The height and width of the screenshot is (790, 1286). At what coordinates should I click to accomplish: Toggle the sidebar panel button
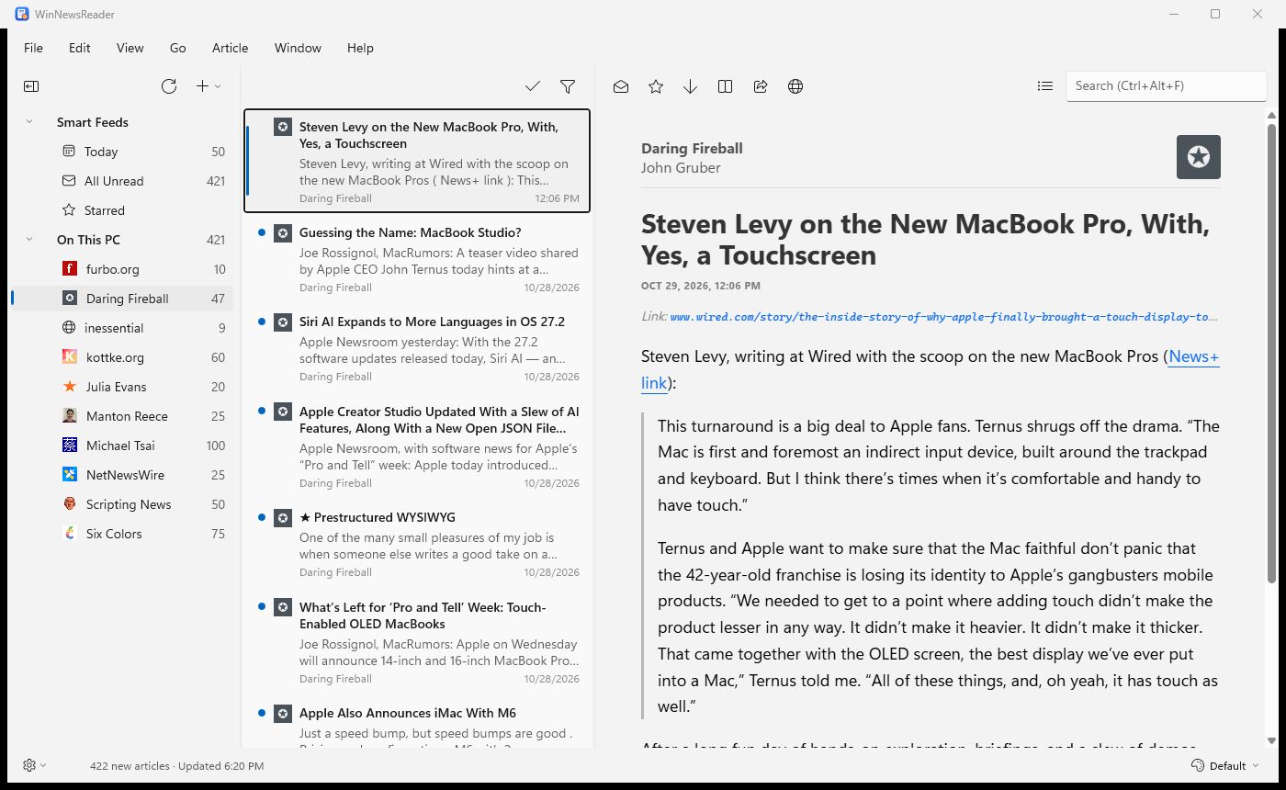(x=31, y=86)
